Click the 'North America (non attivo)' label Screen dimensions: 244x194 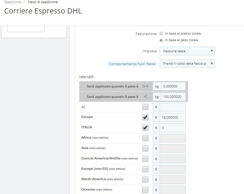102,179
